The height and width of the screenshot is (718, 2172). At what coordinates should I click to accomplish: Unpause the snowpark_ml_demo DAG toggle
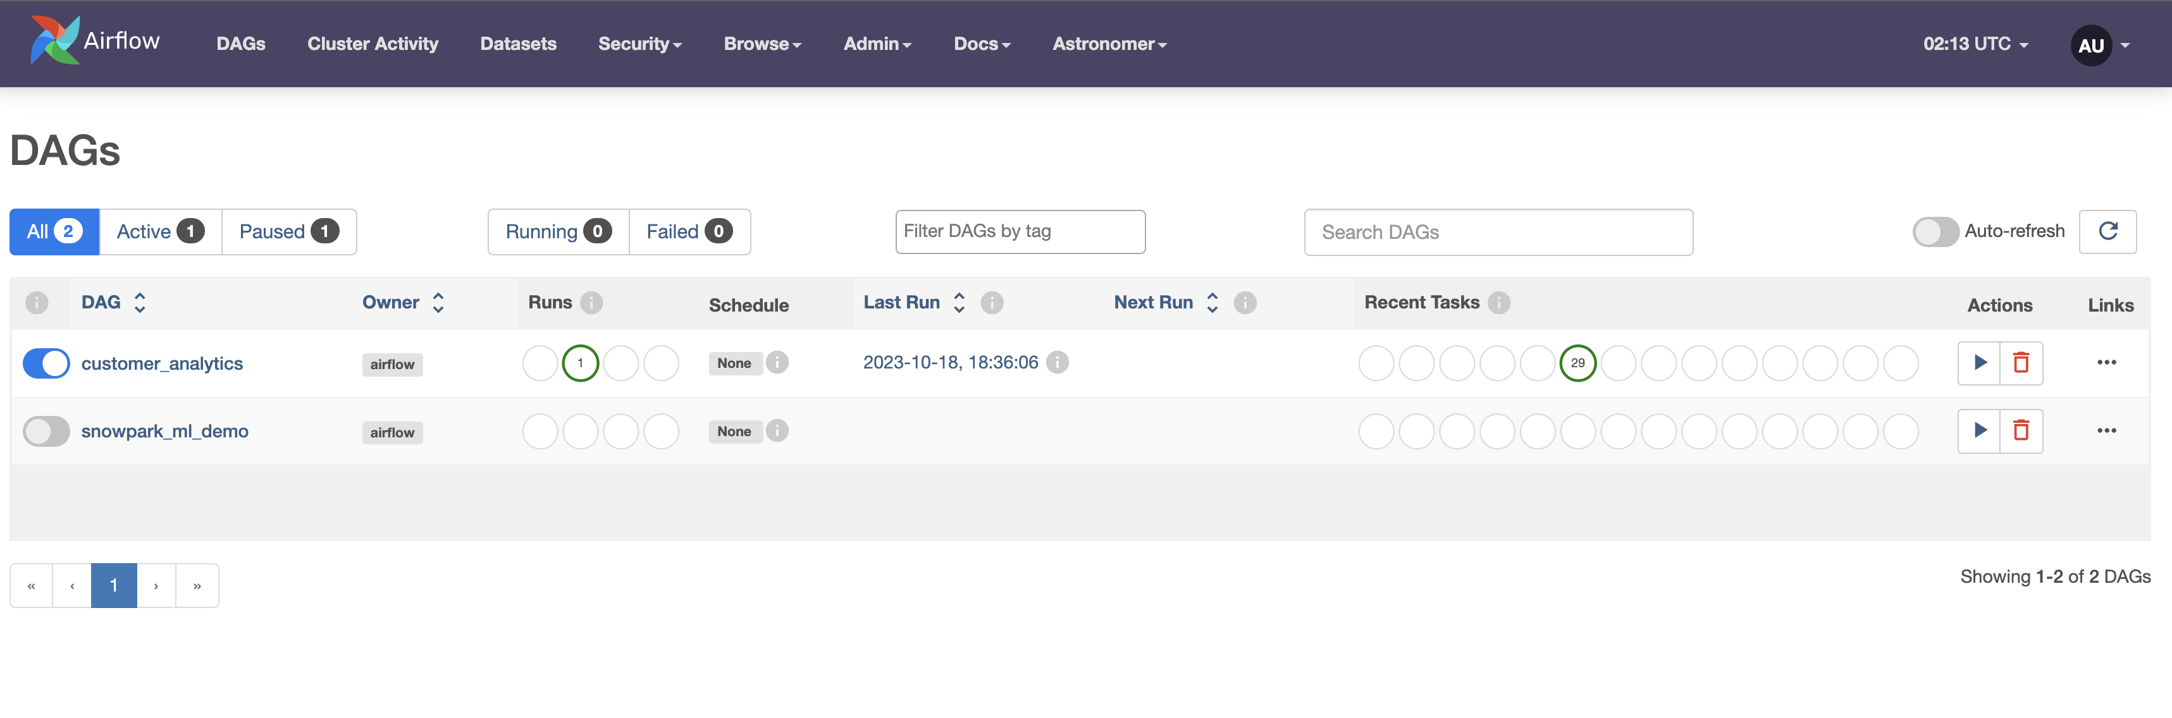click(46, 432)
